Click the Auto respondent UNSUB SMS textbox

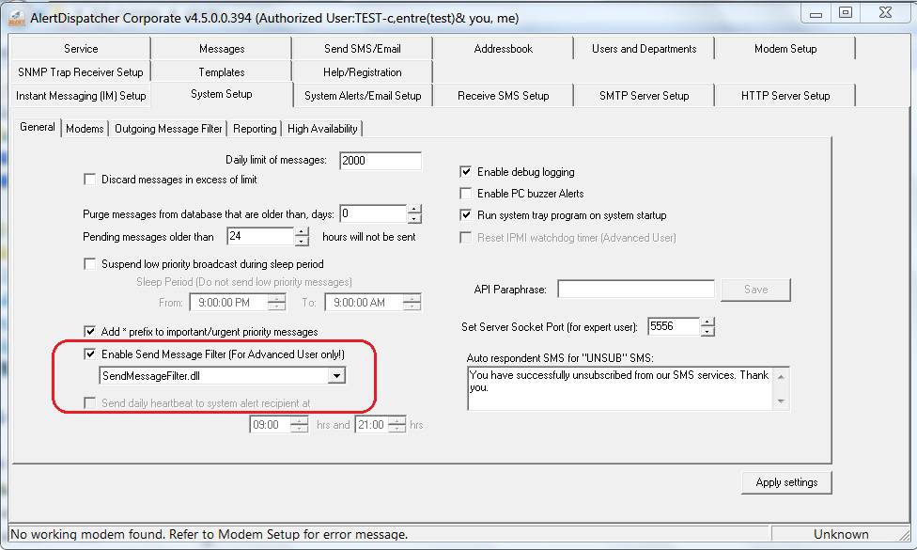[622, 388]
